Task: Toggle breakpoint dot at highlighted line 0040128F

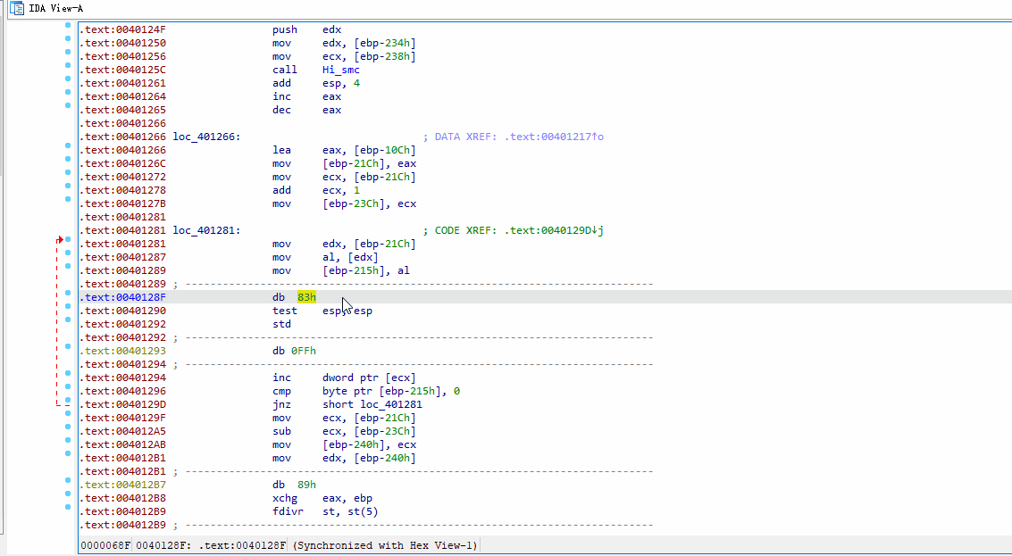Action: [68, 293]
